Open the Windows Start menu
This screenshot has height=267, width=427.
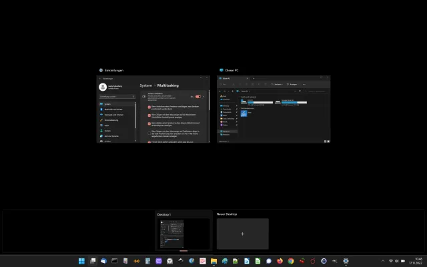pyautogui.click(x=81, y=261)
